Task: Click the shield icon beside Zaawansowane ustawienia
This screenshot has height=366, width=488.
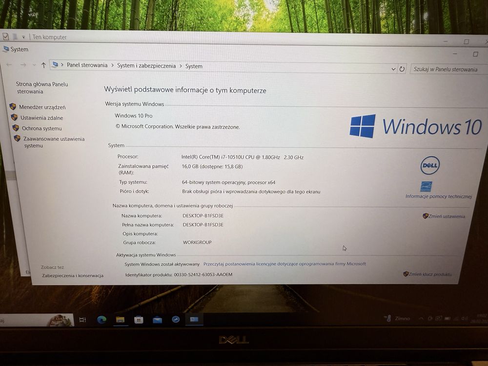Action: (17, 138)
